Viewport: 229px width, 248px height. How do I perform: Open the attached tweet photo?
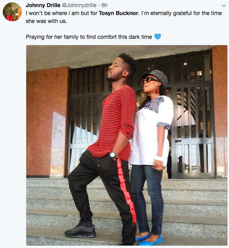coord(127,145)
